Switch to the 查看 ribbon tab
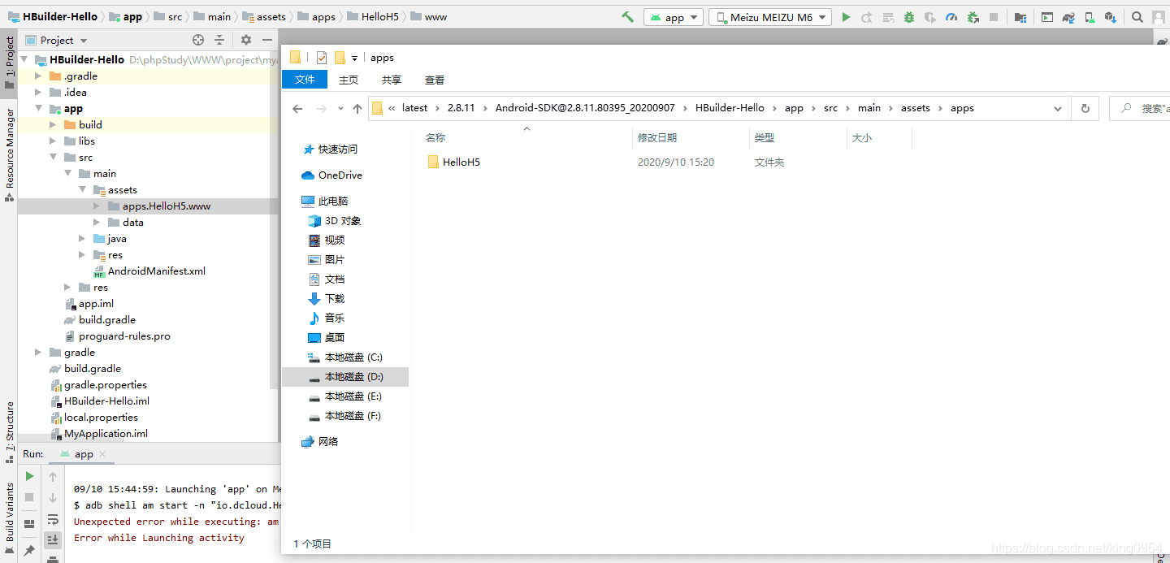The image size is (1170, 563). click(x=435, y=80)
